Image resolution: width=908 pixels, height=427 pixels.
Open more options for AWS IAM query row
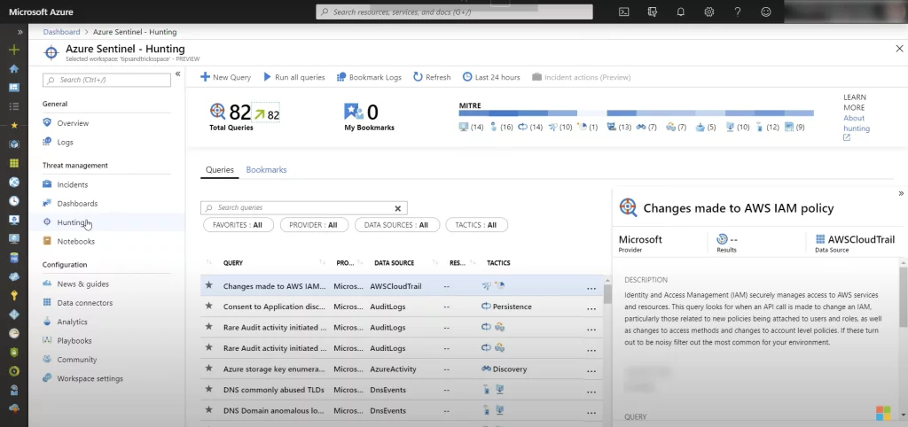pyautogui.click(x=591, y=287)
